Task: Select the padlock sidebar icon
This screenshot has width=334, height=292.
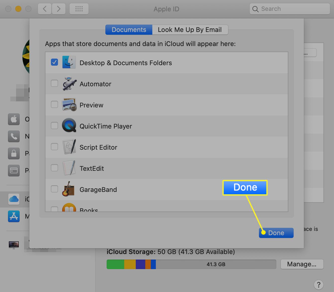Action: (14, 153)
